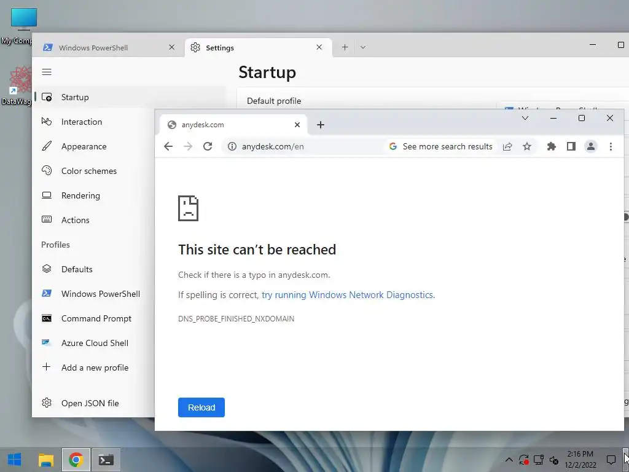Open File Explorer from taskbar
629x472 pixels.
point(45,460)
